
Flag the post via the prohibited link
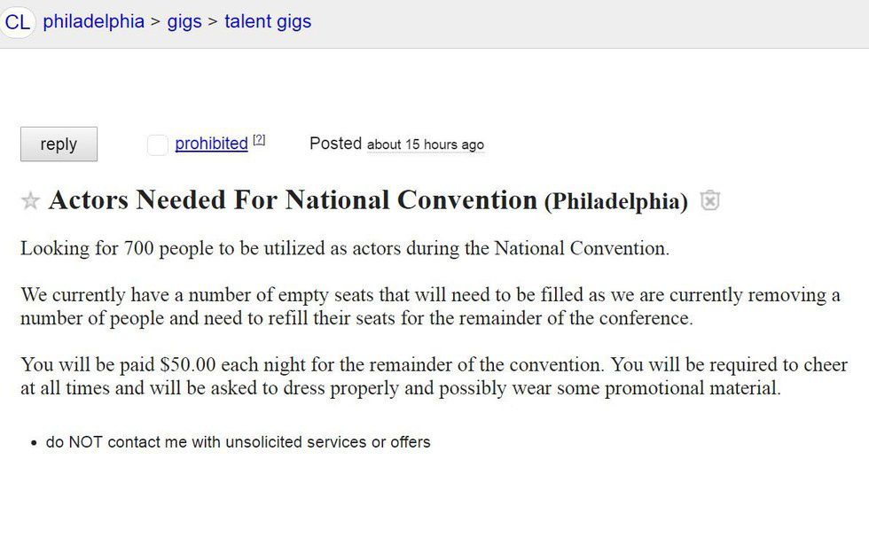pyautogui.click(x=211, y=144)
